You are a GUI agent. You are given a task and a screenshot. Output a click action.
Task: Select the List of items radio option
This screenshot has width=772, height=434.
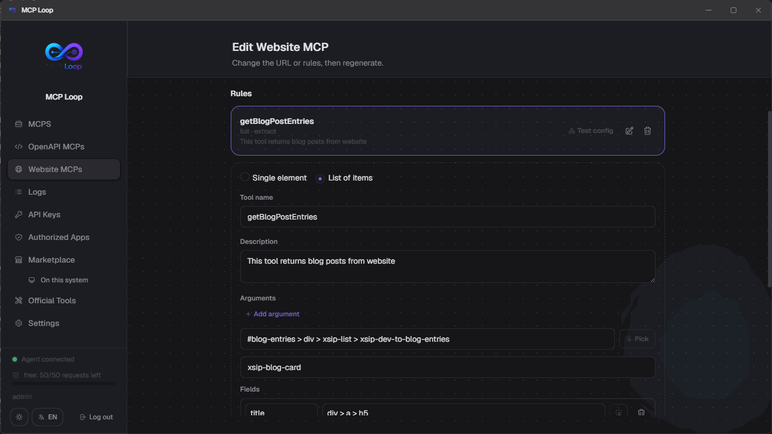(320, 178)
